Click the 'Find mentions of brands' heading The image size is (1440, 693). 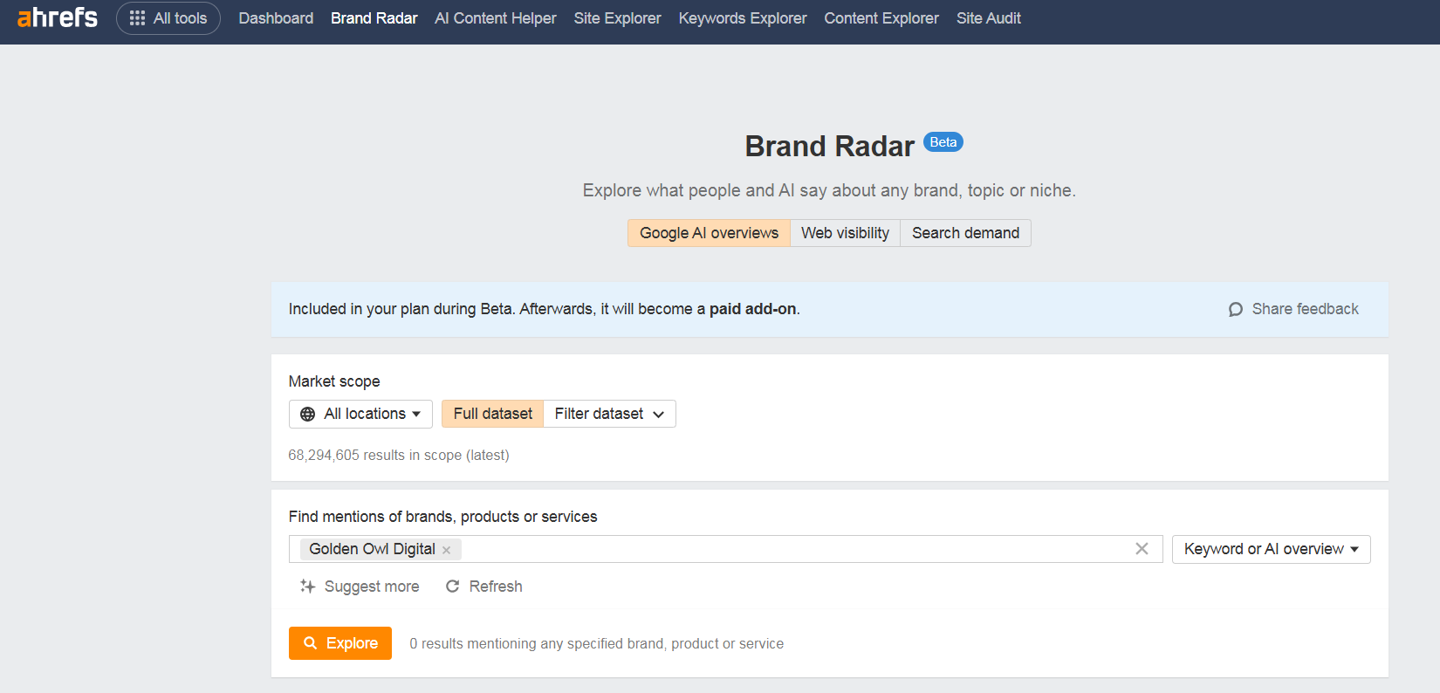click(x=442, y=517)
